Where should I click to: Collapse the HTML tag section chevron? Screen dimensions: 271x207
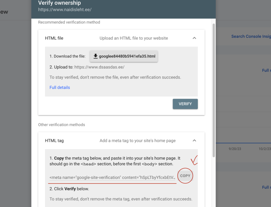pos(194,141)
